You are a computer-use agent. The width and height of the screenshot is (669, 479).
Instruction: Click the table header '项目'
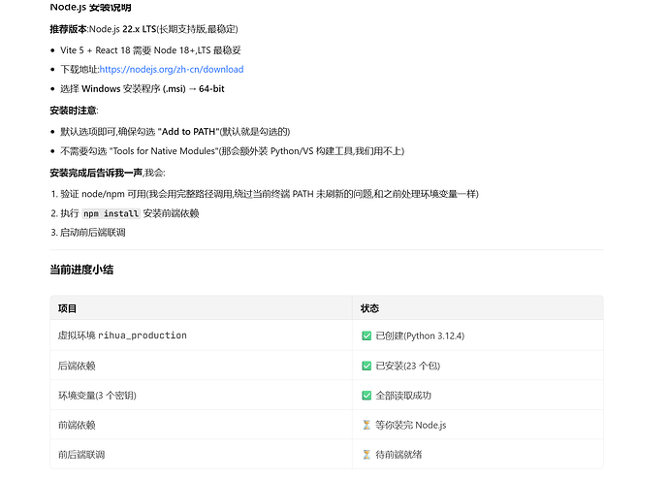tap(67, 308)
